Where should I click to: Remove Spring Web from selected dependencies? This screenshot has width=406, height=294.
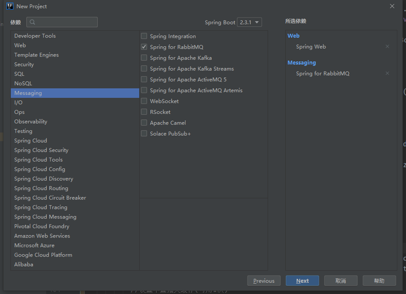point(387,46)
